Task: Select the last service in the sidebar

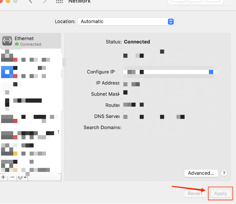Action: pyautogui.click(x=31, y=166)
